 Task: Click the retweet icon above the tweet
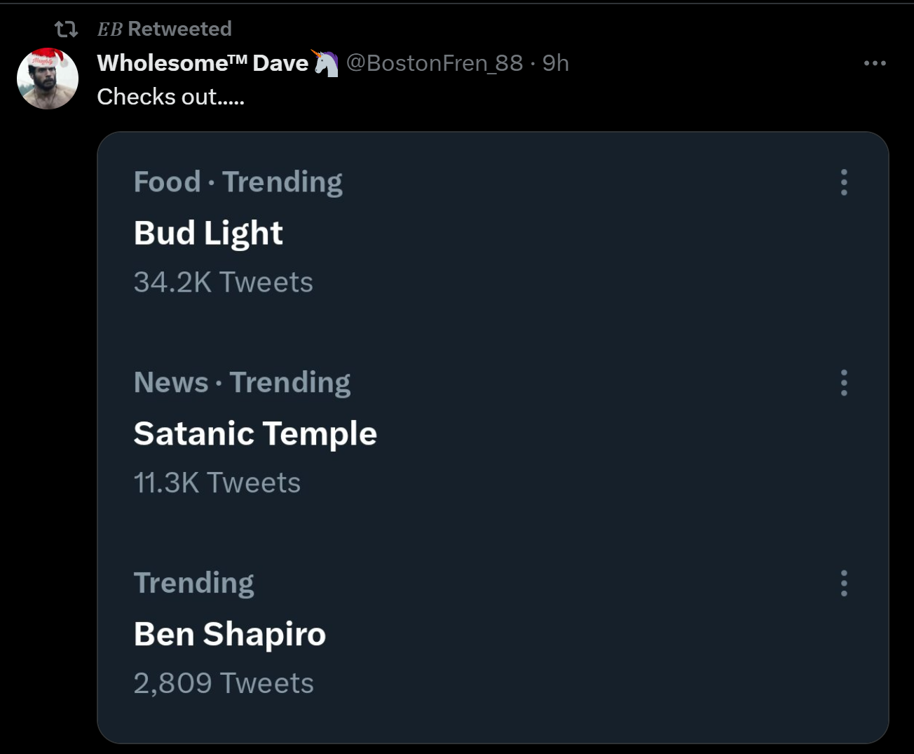pyautogui.click(x=66, y=29)
